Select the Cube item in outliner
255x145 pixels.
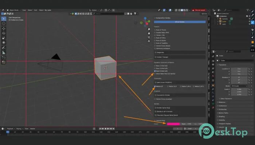click(224, 21)
